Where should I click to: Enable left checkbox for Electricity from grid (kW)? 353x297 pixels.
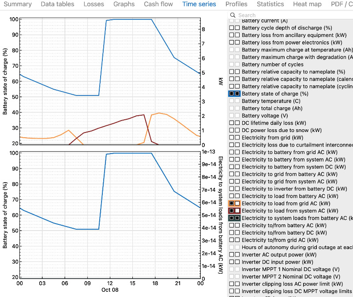point(232,138)
